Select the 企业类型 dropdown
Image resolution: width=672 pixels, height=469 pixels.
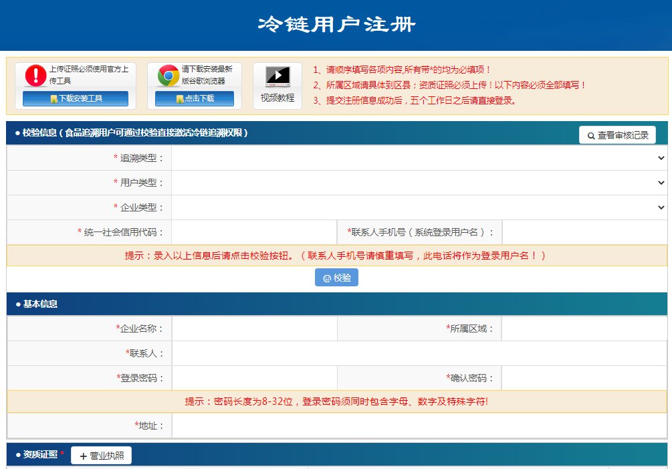pyautogui.click(x=419, y=207)
